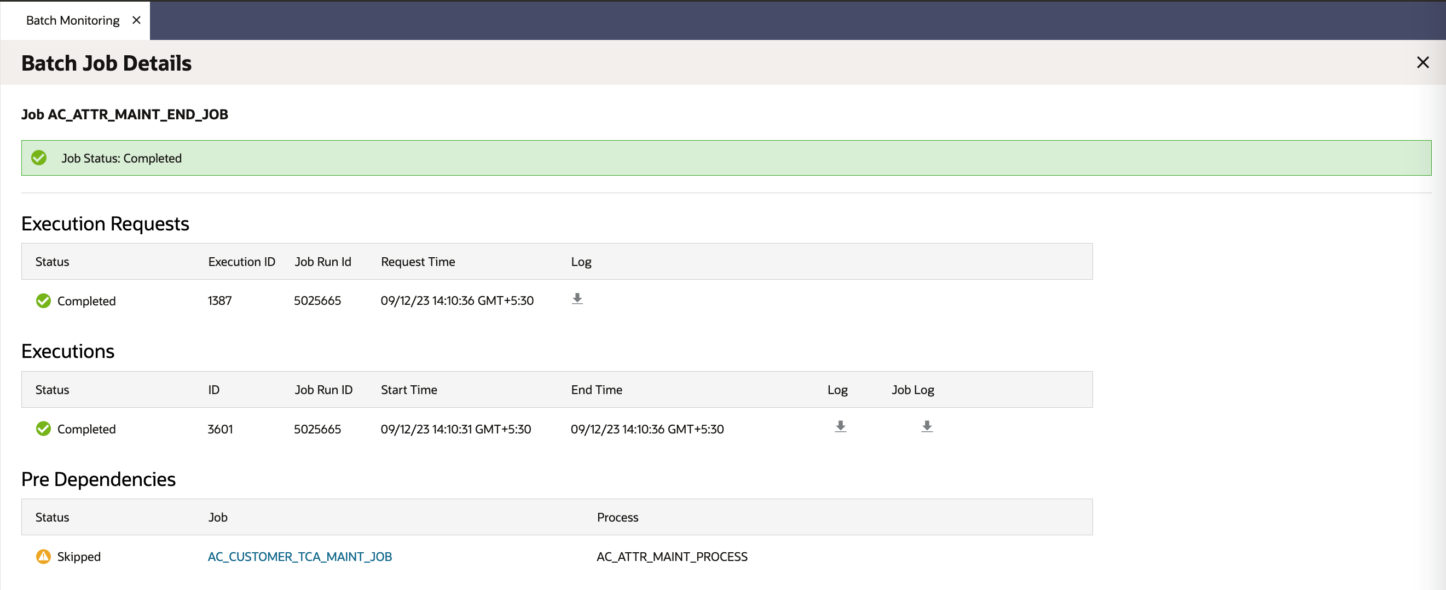Click the Execution Requests section heading

click(x=106, y=223)
